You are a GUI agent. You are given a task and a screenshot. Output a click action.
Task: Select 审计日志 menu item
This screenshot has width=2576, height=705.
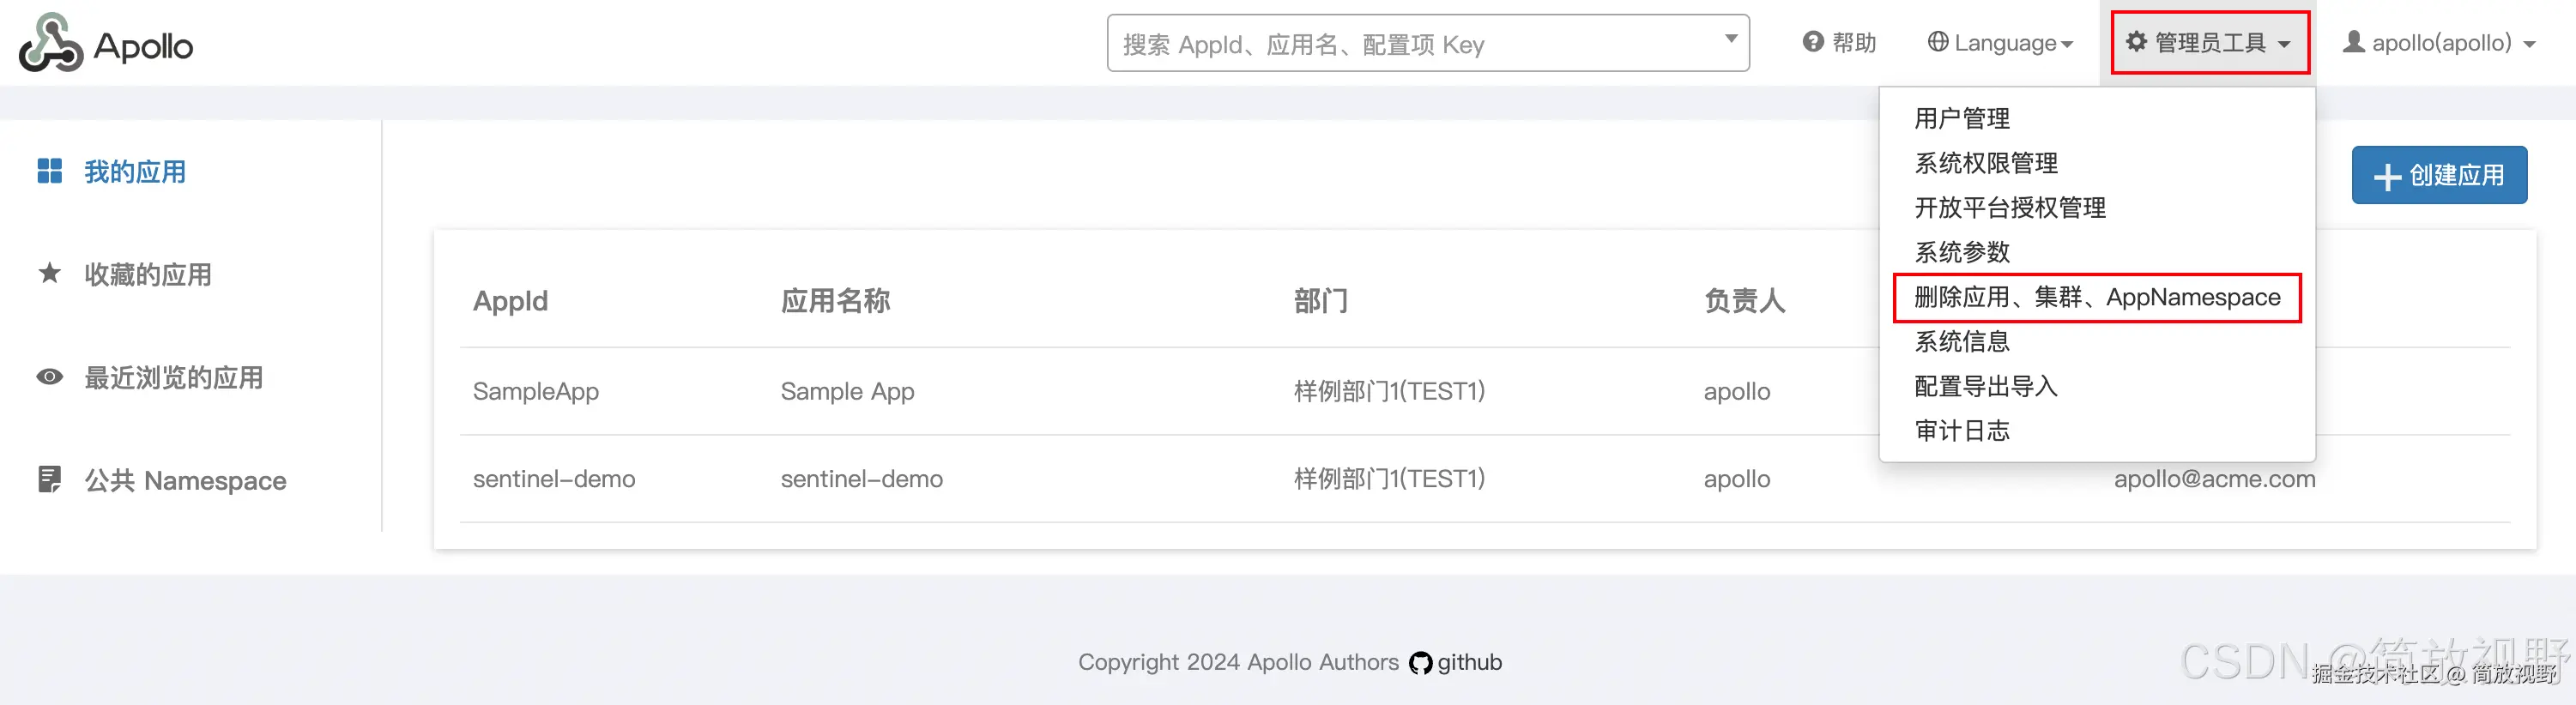[1961, 431]
